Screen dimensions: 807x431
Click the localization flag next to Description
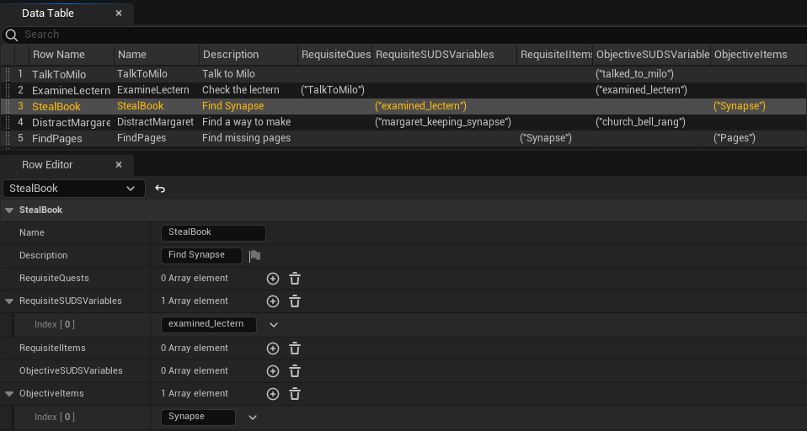click(x=254, y=256)
